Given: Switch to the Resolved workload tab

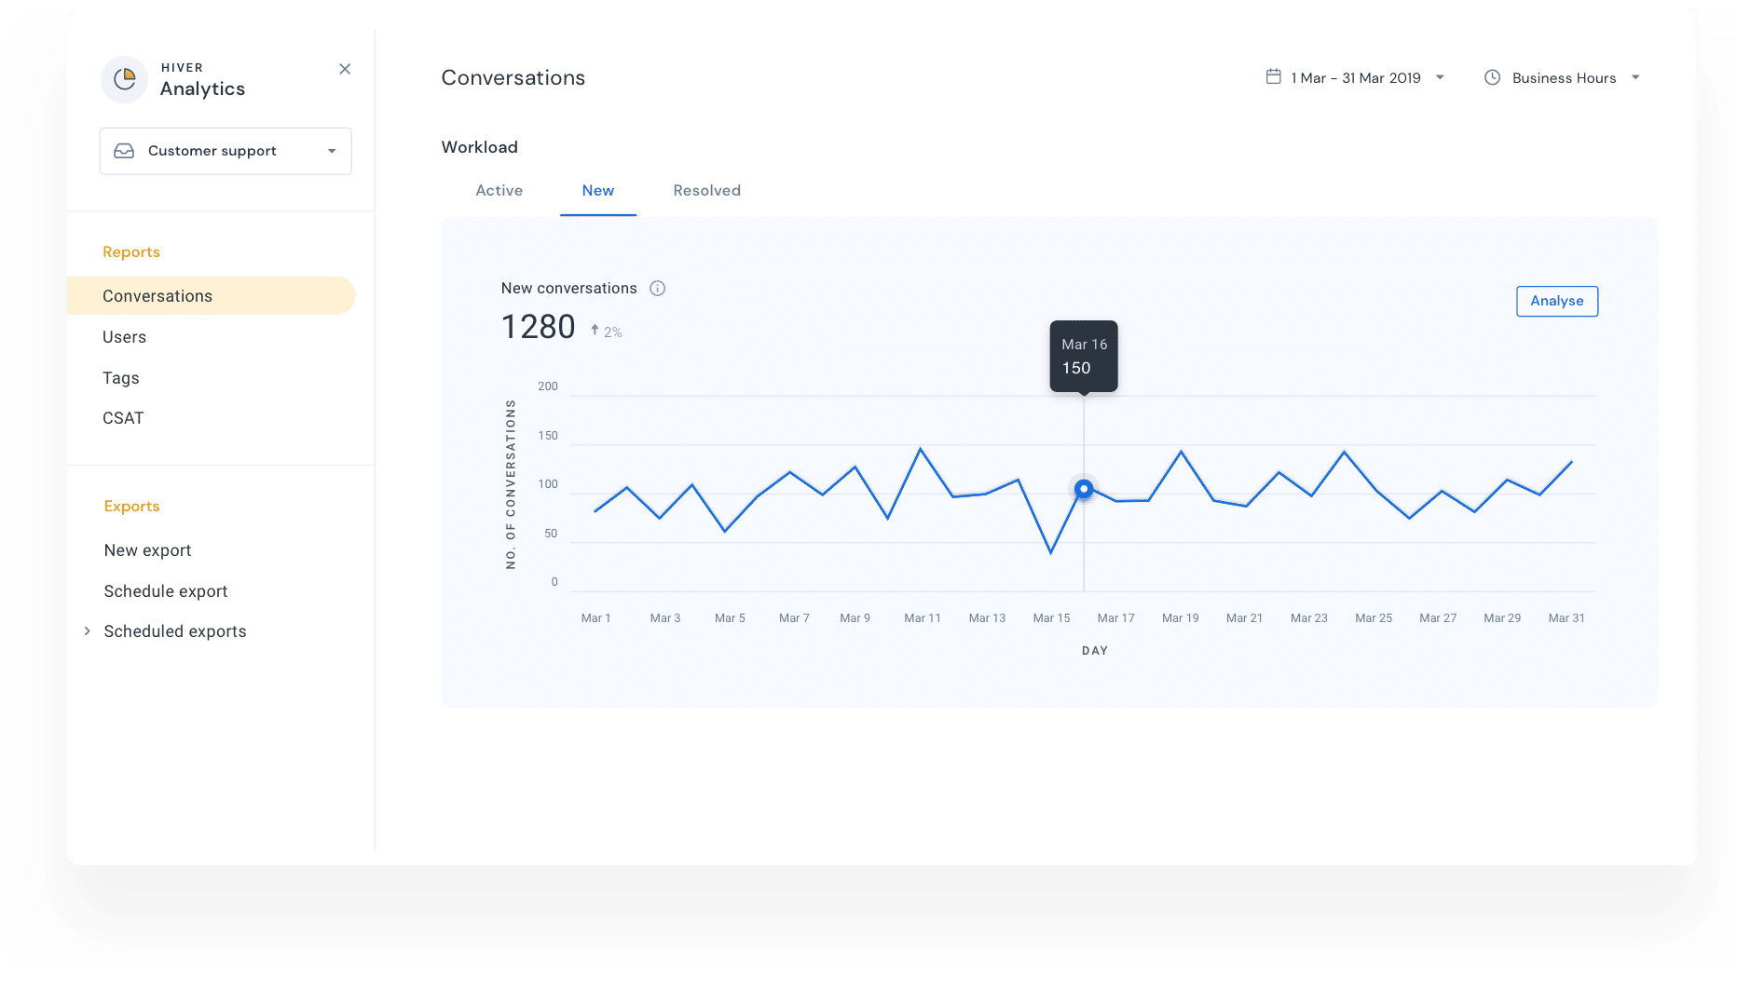Looking at the screenshot, I should [x=707, y=191].
